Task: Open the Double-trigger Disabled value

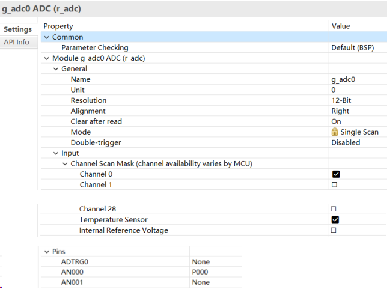Action: 346,142
